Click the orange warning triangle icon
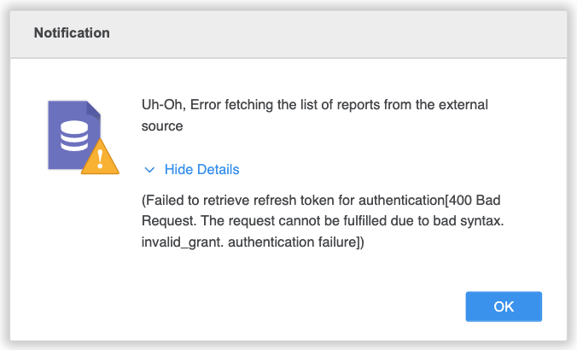Viewport: 577px width, 350px height. click(x=100, y=157)
